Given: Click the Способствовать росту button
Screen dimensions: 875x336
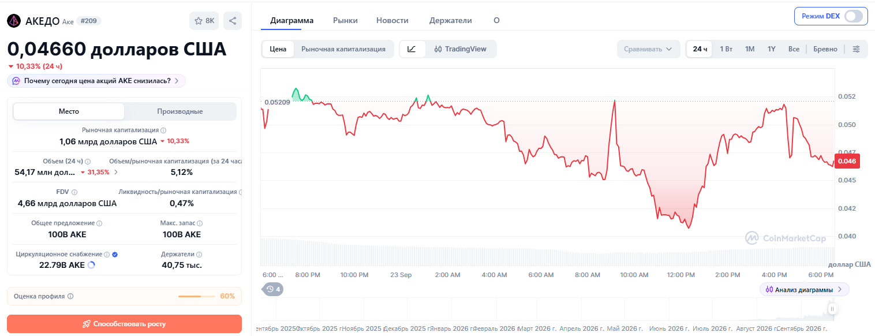Looking at the screenshot, I should coord(124,324).
